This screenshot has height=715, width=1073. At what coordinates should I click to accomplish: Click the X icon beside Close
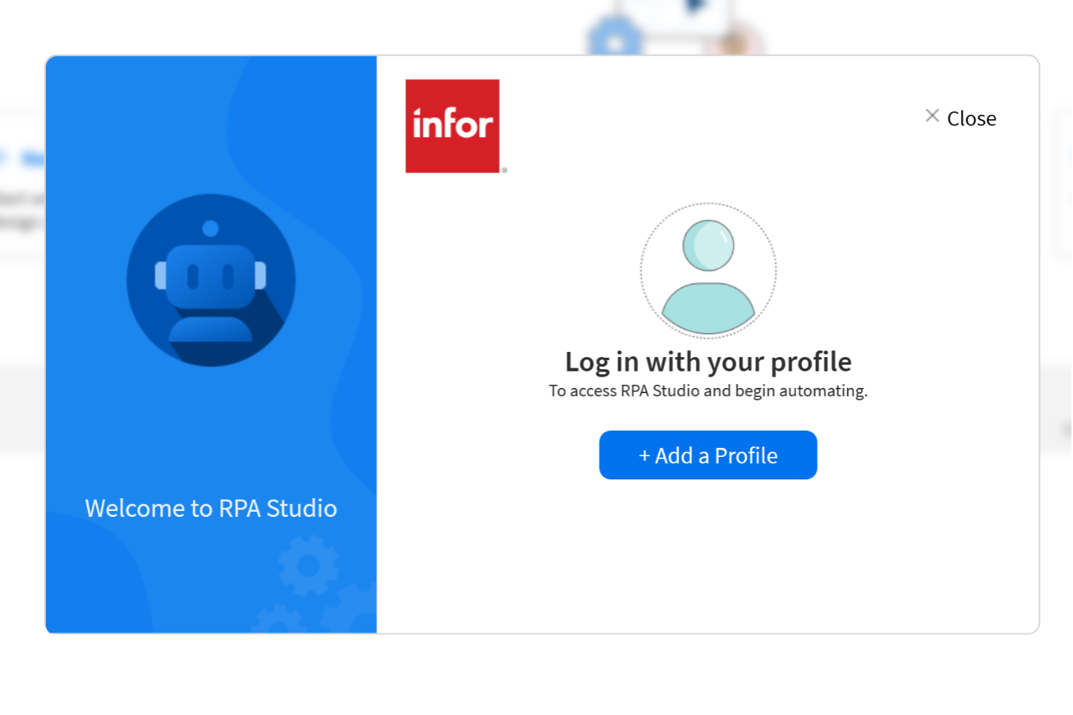[x=932, y=116]
